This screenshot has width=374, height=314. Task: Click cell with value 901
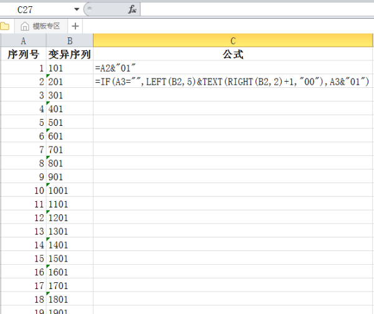(x=70, y=177)
